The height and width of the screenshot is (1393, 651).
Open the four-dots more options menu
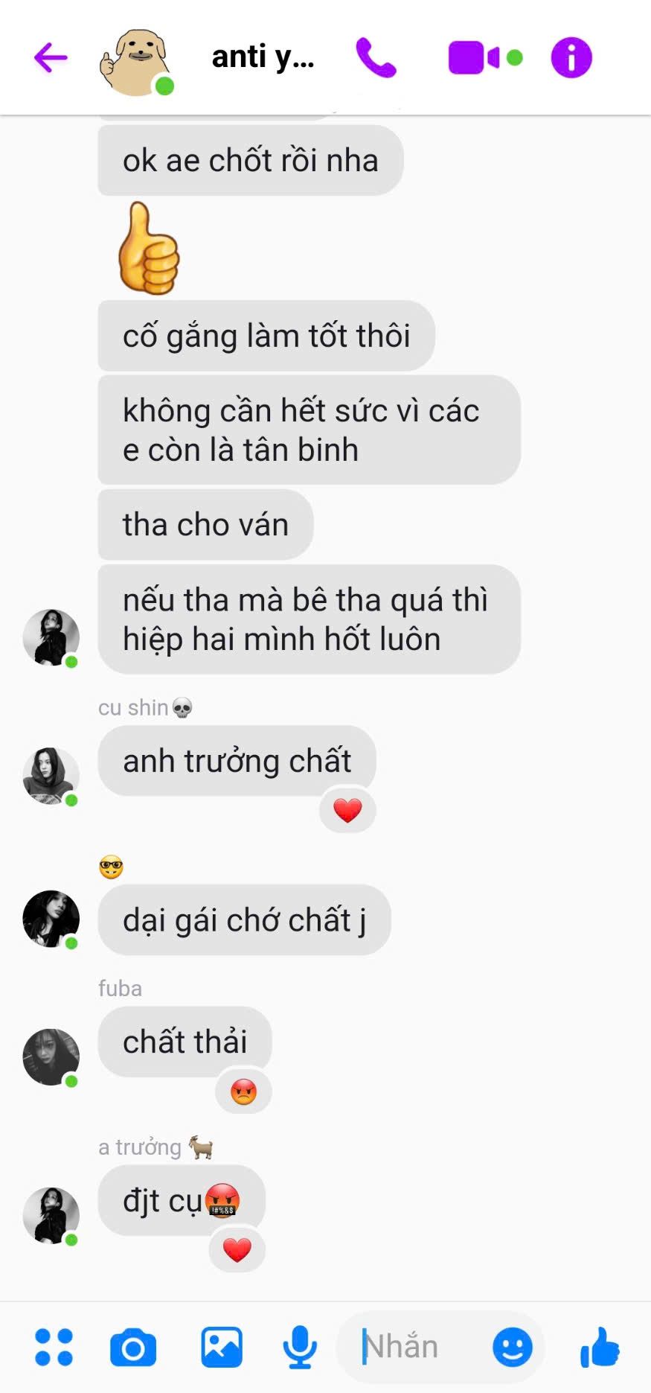[54, 1347]
